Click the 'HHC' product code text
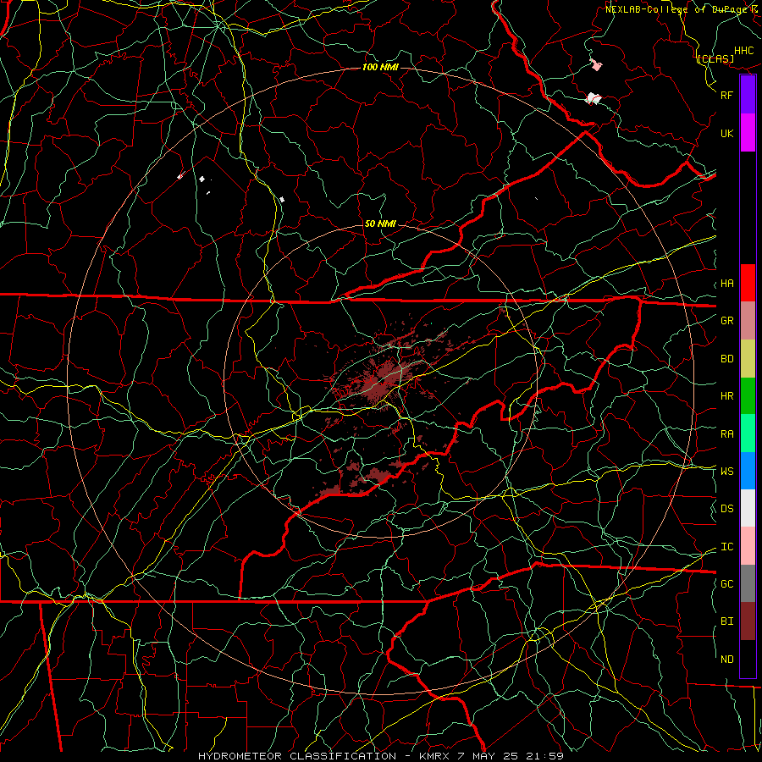The image size is (762, 762). (743, 51)
